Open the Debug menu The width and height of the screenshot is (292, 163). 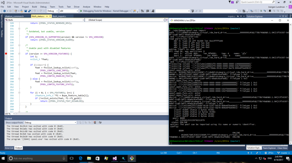tap(43, 7)
